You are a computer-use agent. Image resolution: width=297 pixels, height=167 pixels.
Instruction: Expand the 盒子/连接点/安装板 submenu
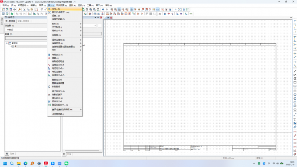coord(65,110)
